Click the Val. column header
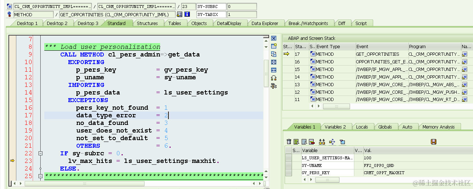 pyautogui.click(x=417, y=150)
